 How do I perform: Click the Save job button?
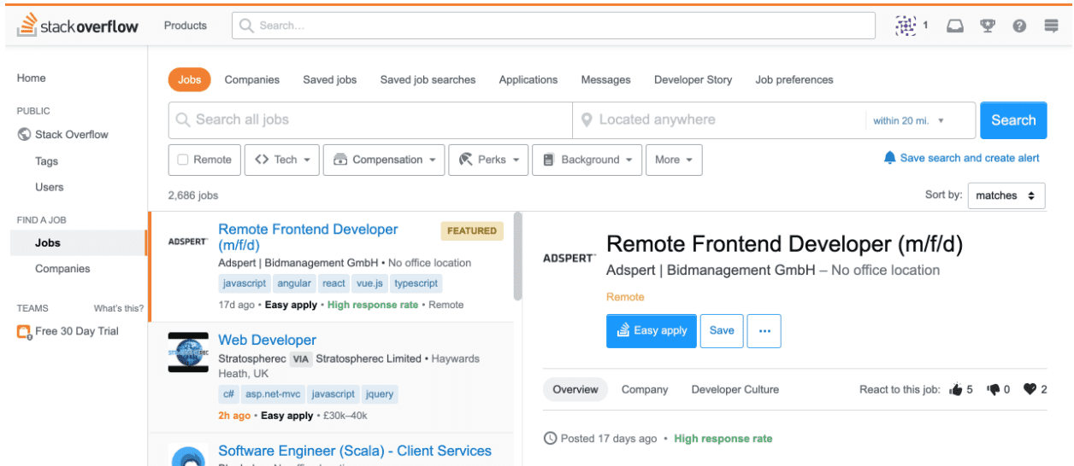coord(722,331)
